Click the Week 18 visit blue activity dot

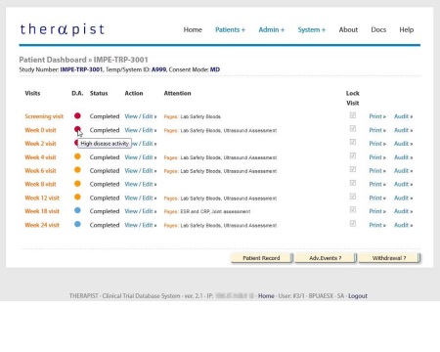point(77,210)
